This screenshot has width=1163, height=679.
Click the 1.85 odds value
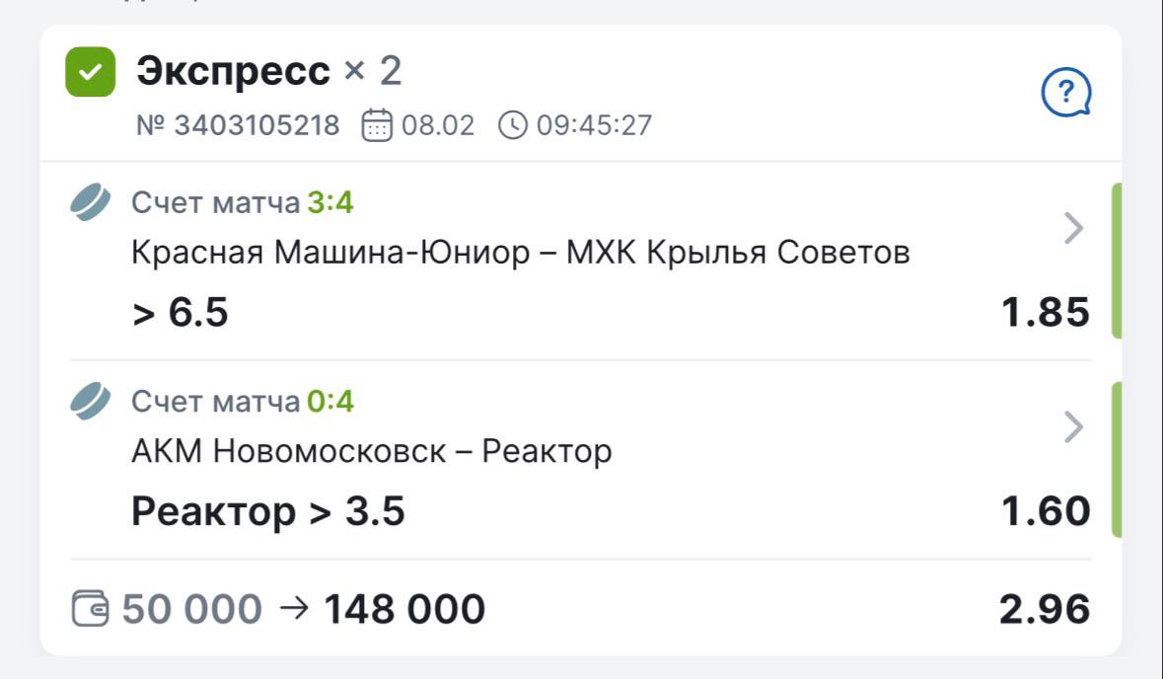click(1046, 313)
